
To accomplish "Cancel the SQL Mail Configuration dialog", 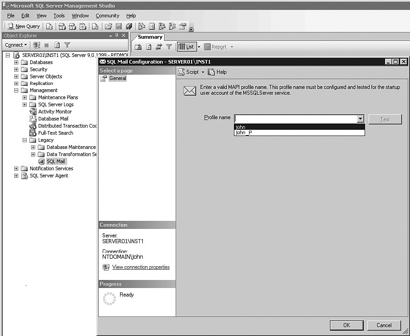I will point(384,325).
